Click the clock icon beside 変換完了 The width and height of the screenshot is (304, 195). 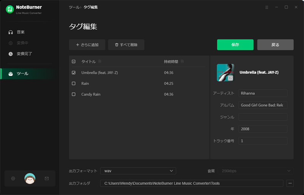11,54
